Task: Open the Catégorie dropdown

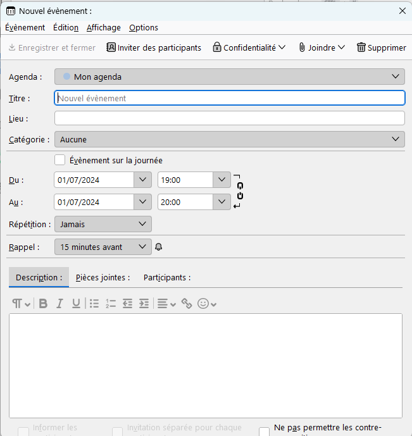Action: tap(229, 139)
